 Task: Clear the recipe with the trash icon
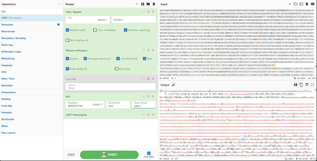[154, 4]
